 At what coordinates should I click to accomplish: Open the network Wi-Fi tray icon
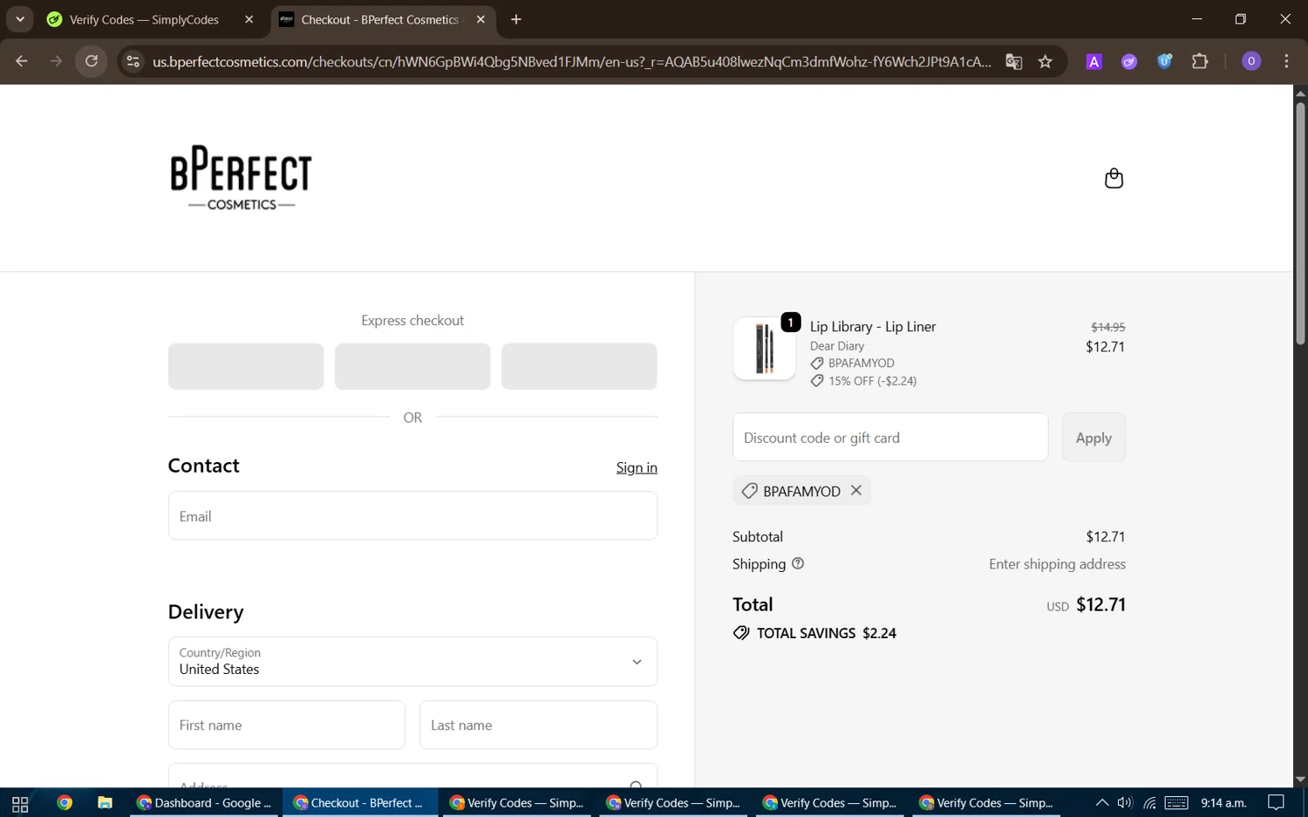pos(1150,803)
